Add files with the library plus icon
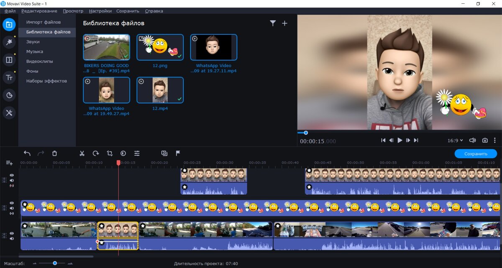Viewport: 502px width, 268px height. point(284,23)
